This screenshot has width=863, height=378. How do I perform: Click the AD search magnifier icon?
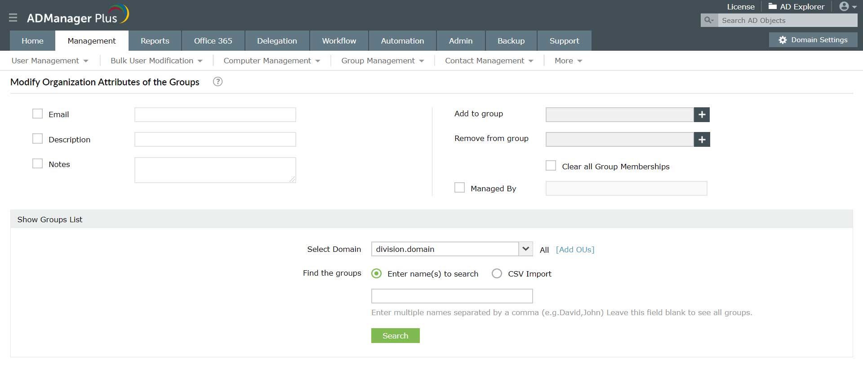tap(709, 20)
